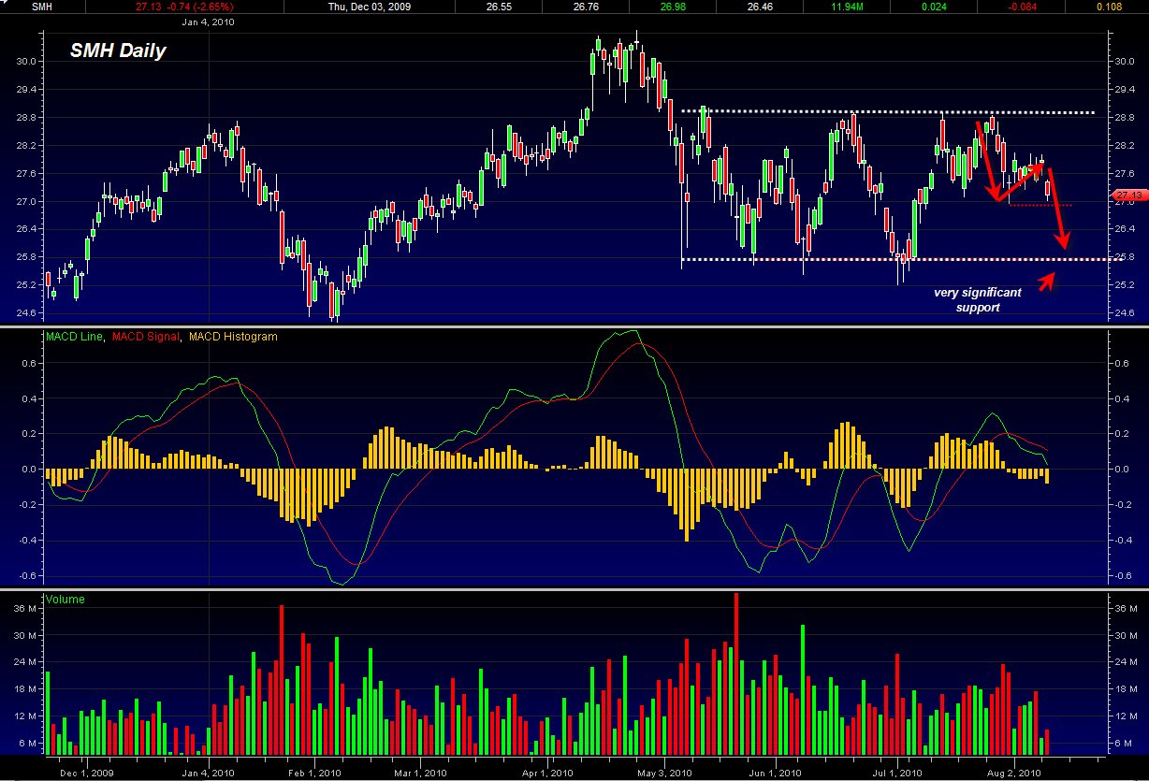The width and height of the screenshot is (1149, 781).
Task: Click the SMH ticker symbol in the header
Action: coord(42,7)
